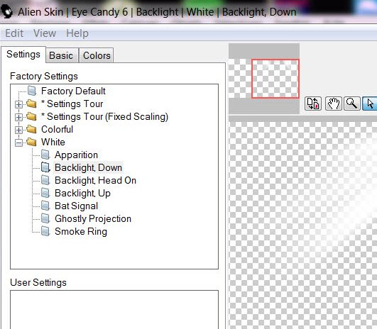
Task: Click the Smoke Ring preset icon
Action: coord(45,231)
